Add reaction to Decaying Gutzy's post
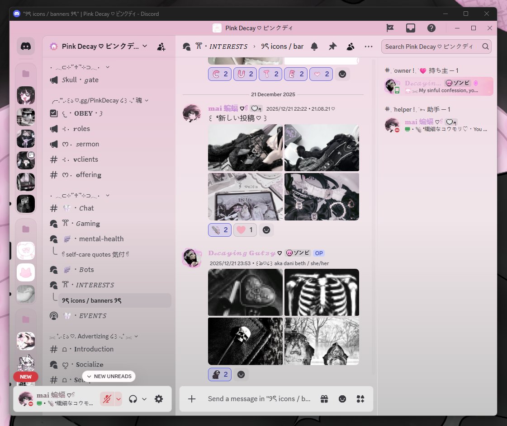This screenshot has width=507, height=426. coord(241,375)
